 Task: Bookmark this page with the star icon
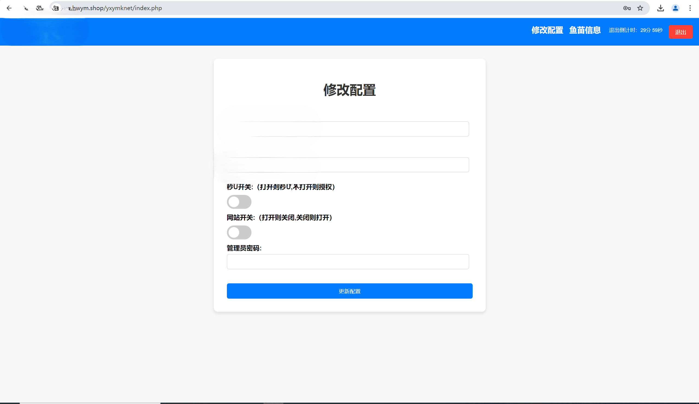[x=640, y=8]
